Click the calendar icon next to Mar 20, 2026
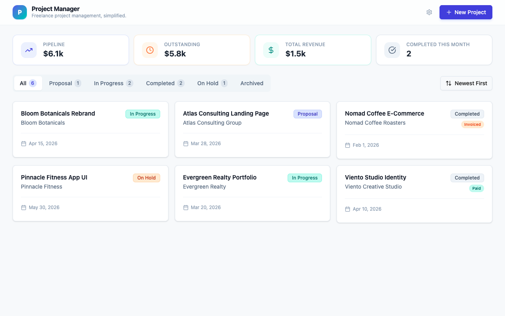Image resolution: width=505 pixels, height=316 pixels. click(186, 208)
